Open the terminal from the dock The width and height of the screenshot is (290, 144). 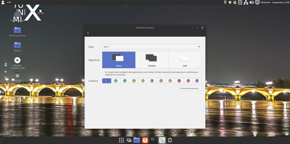(153, 140)
